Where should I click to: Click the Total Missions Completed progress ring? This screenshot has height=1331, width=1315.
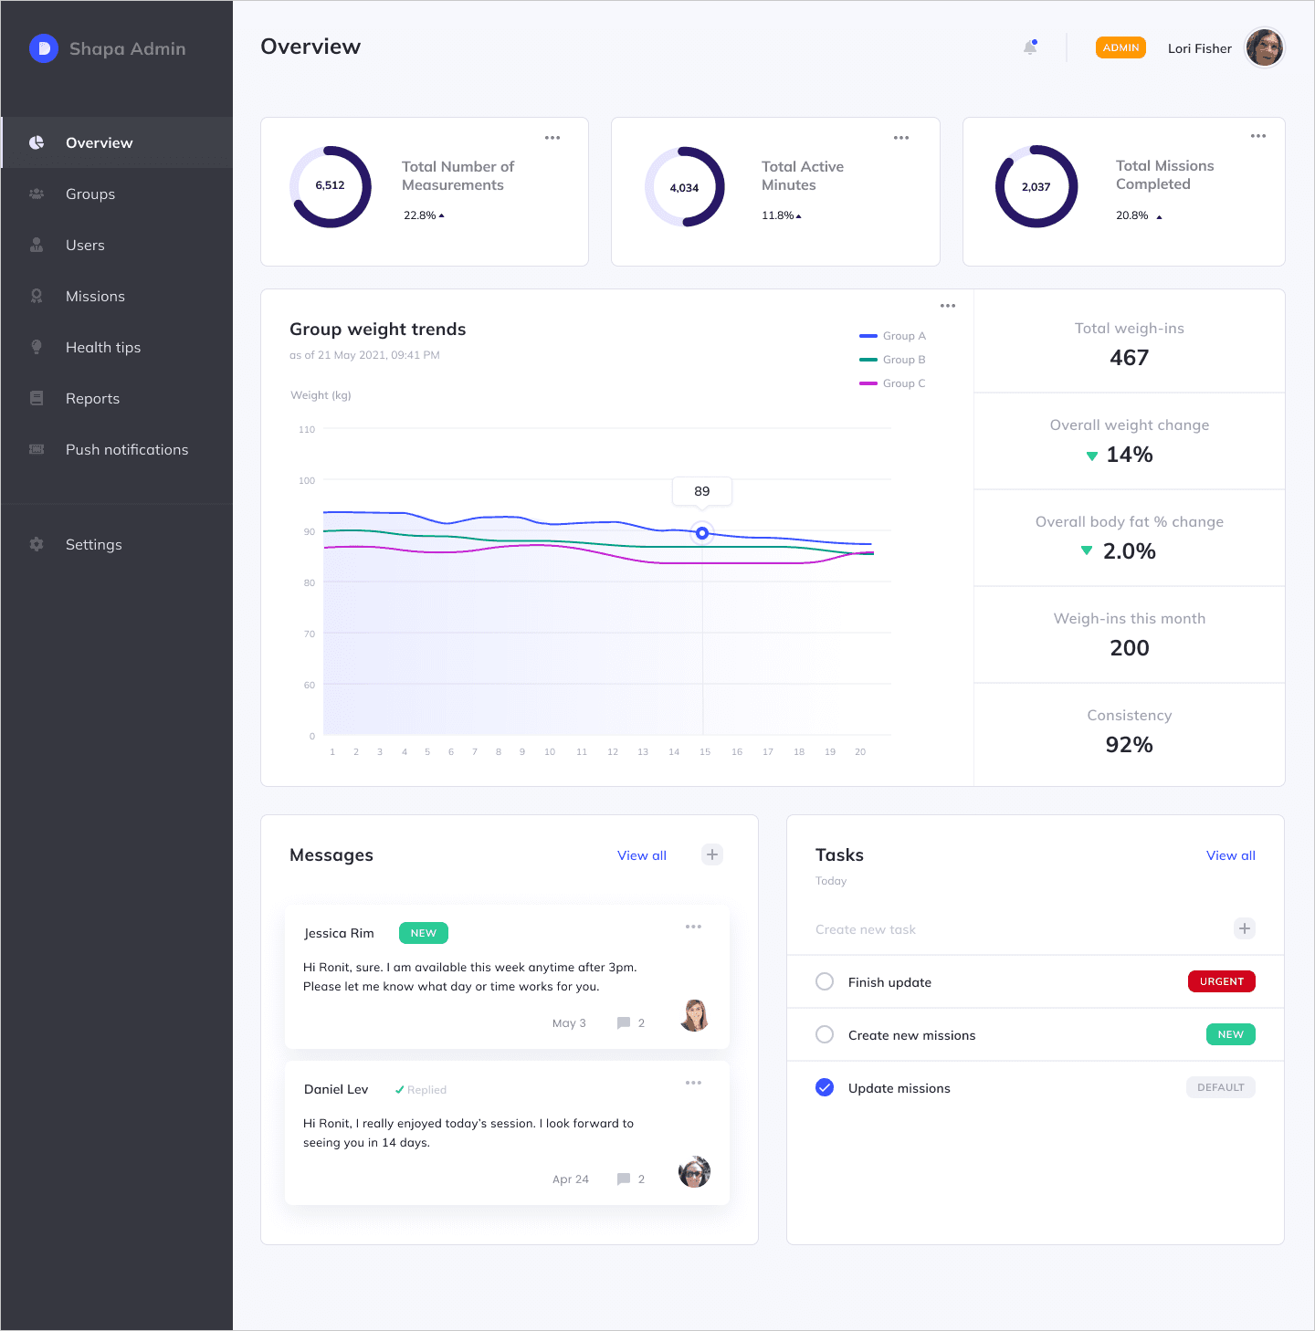pyautogui.click(x=1036, y=186)
